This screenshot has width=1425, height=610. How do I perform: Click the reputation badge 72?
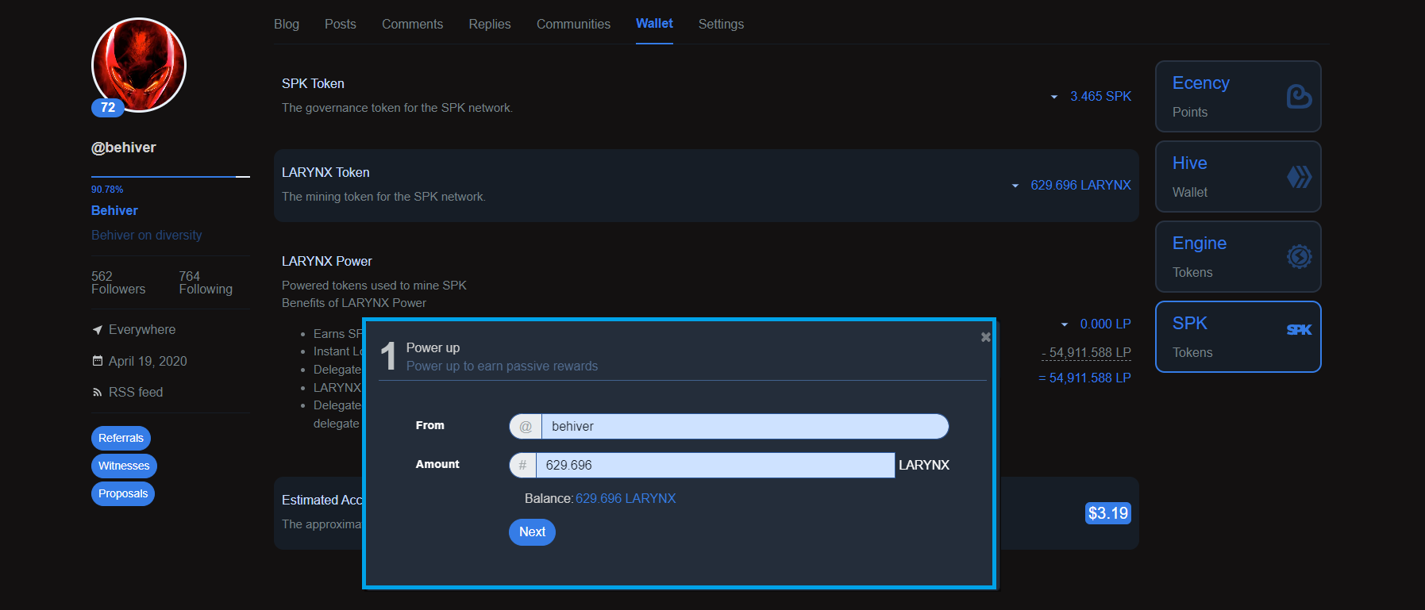[x=108, y=108]
